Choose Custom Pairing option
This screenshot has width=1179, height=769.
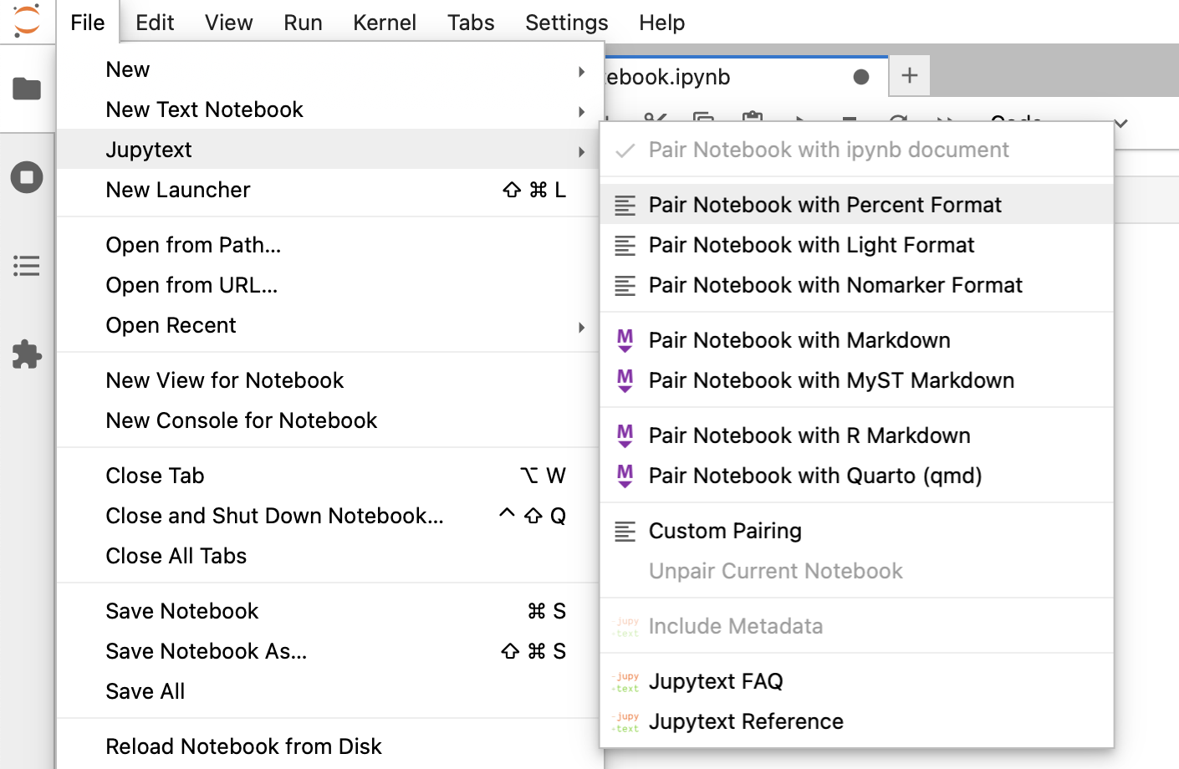(725, 531)
